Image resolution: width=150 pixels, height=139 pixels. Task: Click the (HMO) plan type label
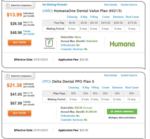[47, 11]
